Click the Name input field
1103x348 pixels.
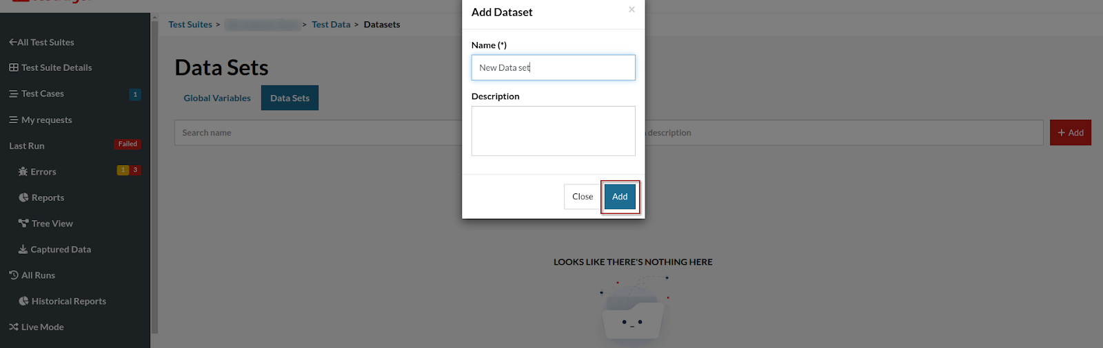[x=553, y=67]
